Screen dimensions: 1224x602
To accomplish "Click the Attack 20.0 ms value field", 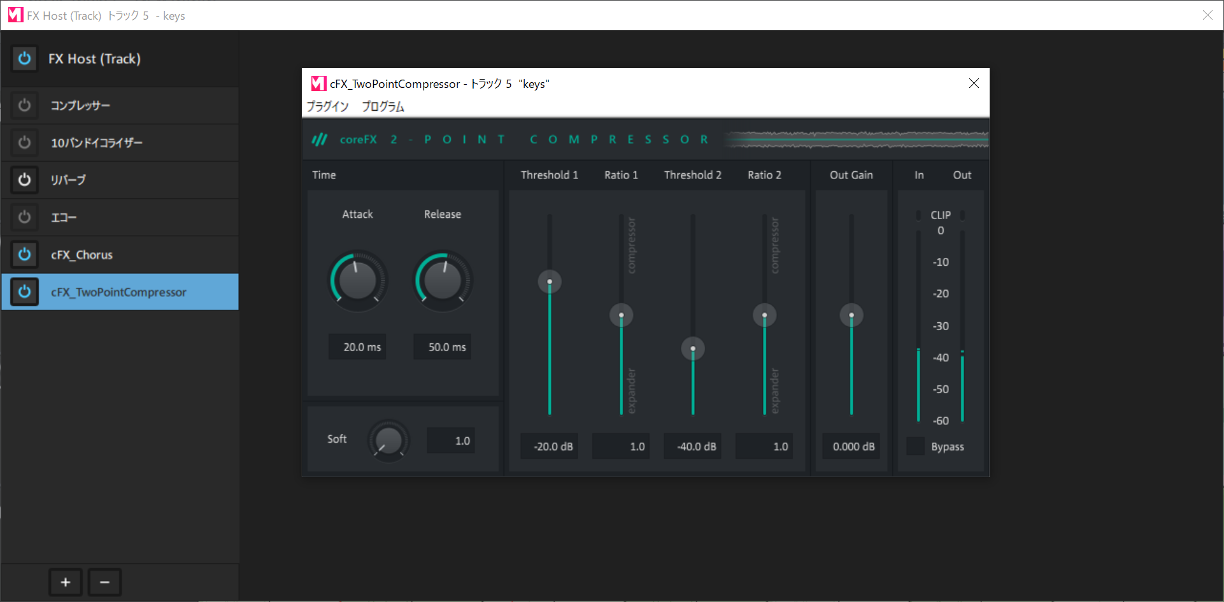I will tap(357, 347).
